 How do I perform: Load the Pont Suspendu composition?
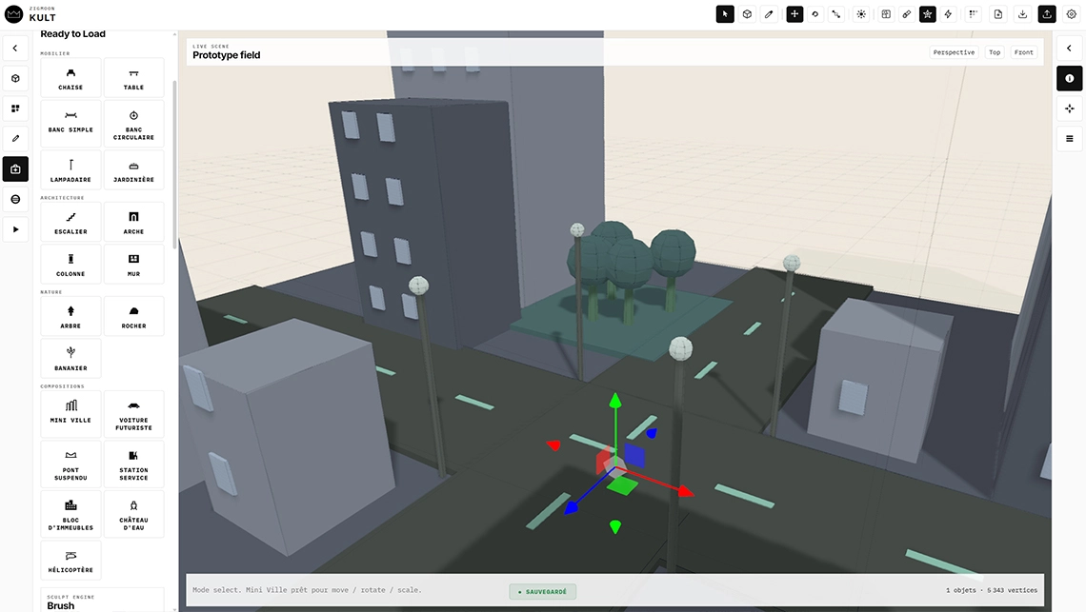70,464
